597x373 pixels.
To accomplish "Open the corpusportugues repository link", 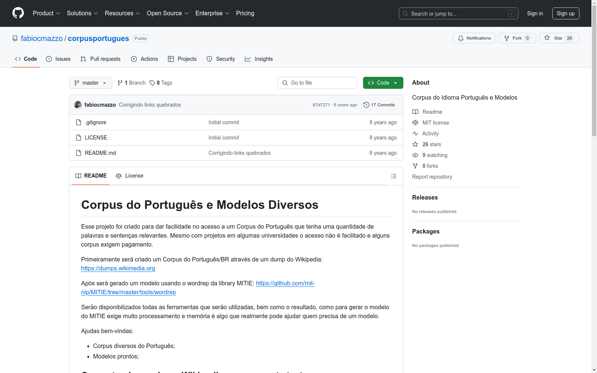I will coord(99,38).
